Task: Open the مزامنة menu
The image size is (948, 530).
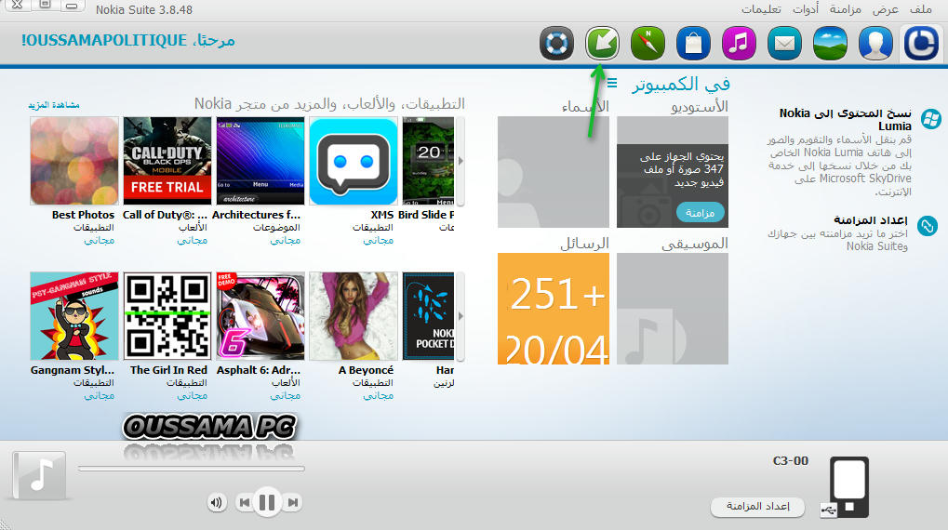Action: [x=846, y=9]
